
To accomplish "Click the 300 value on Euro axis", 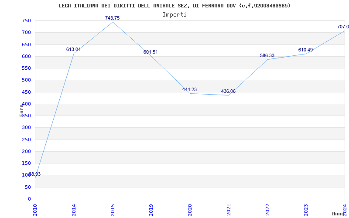I will pyautogui.click(x=26, y=128).
